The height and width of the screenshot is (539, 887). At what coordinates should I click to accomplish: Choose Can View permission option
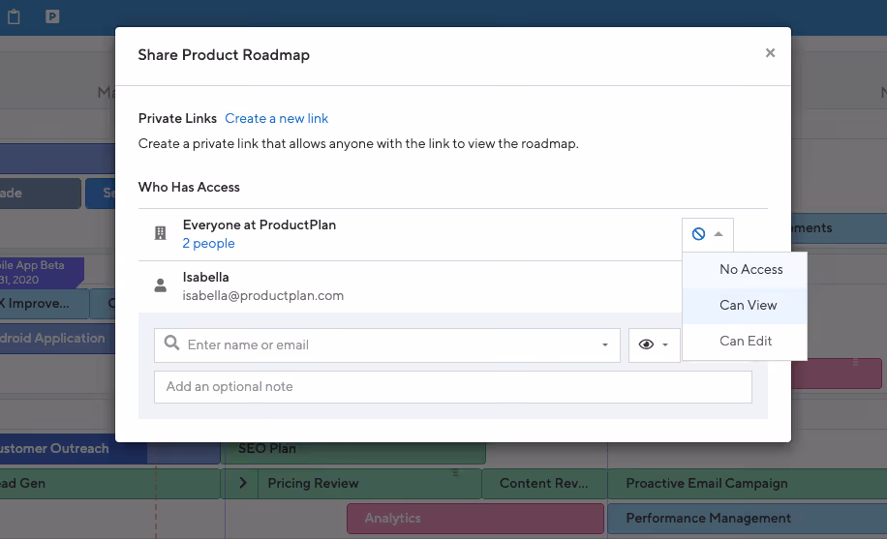(745, 306)
